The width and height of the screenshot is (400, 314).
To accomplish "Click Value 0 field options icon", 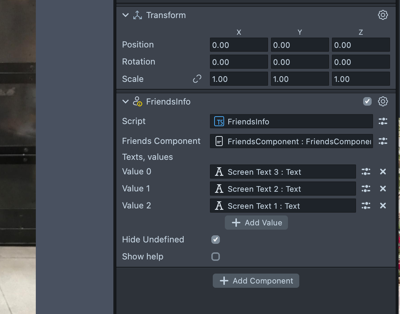I will 366,172.
